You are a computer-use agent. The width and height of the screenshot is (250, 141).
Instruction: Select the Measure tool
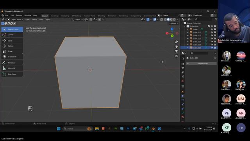pyautogui.click(x=12, y=68)
